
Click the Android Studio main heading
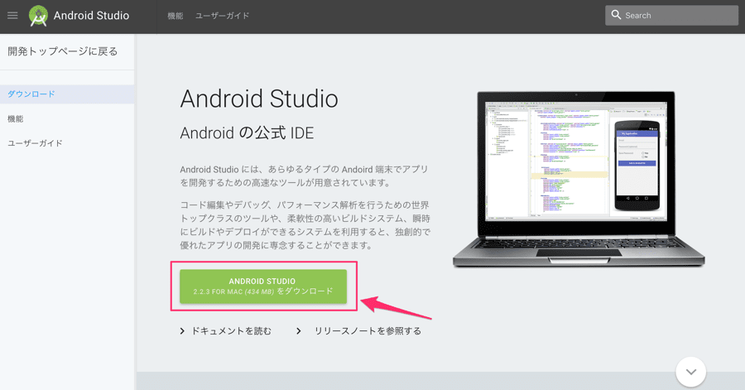coord(259,99)
